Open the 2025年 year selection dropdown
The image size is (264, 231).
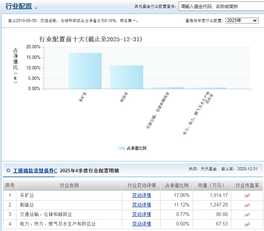pos(242,21)
